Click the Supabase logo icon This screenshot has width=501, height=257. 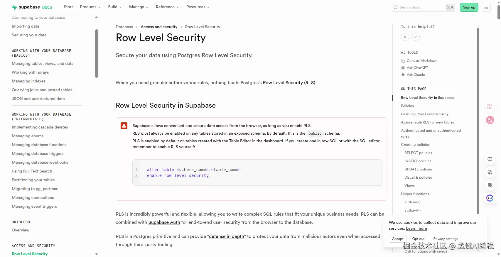[14, 7]
